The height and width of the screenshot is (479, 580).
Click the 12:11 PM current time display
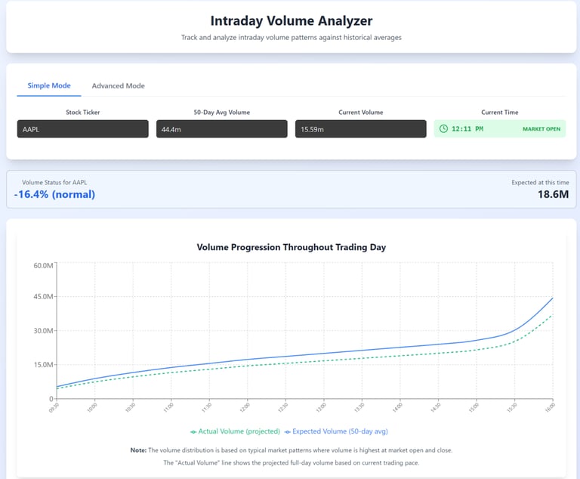pos(467,129)
